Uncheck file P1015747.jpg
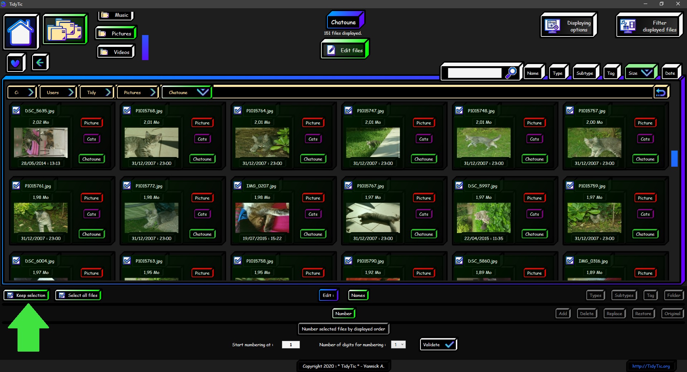The image size is (687, 372). [349, 111]
